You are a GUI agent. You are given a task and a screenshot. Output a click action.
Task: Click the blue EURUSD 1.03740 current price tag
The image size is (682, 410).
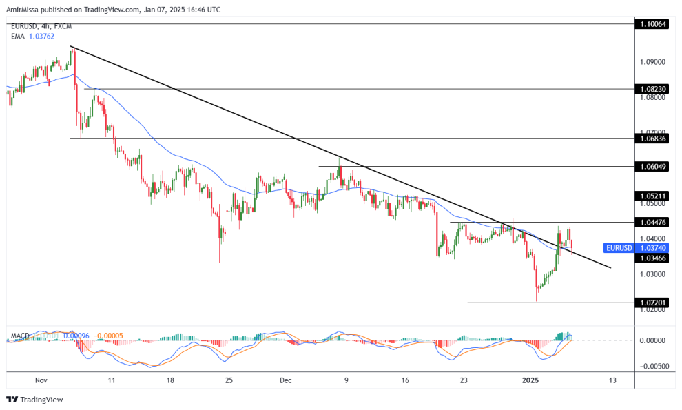635,248
